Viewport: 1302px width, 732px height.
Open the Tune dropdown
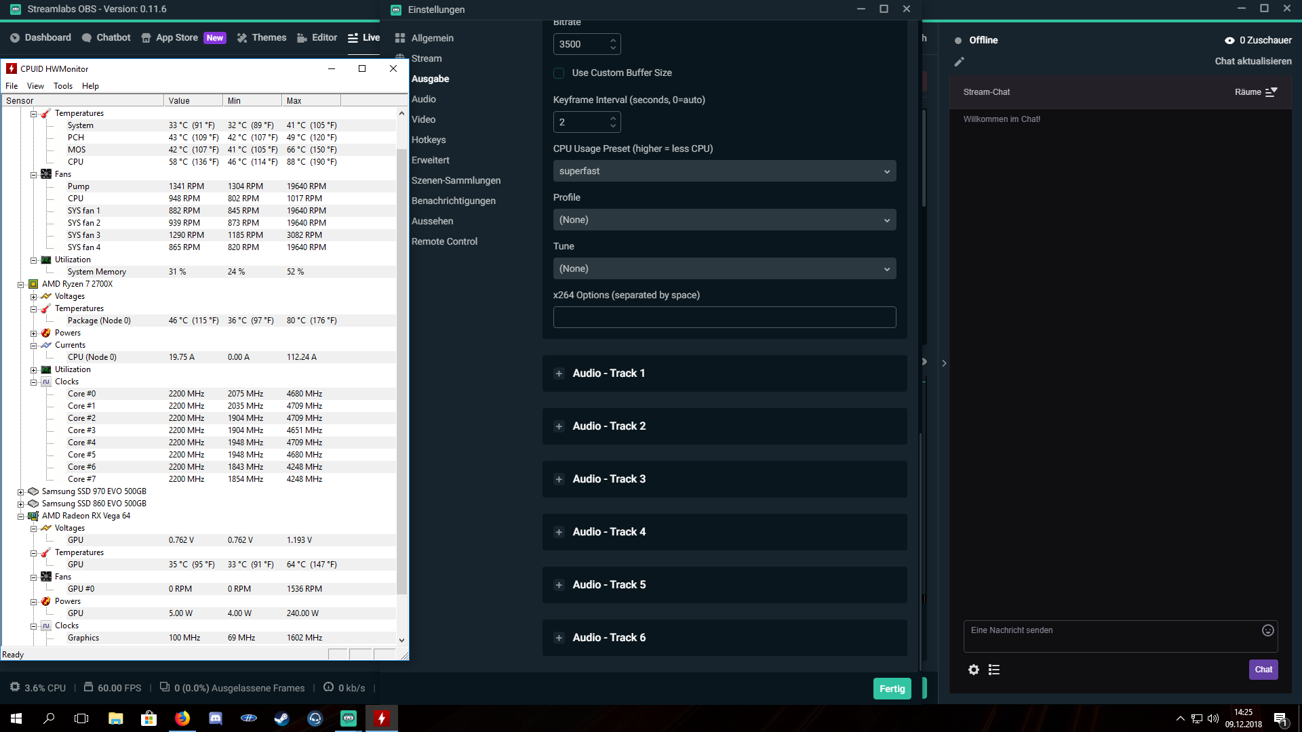[724, 269]
